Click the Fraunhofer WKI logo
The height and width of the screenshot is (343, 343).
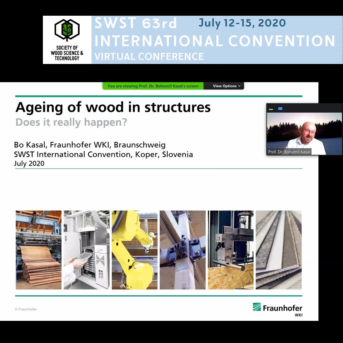[277, 309]
